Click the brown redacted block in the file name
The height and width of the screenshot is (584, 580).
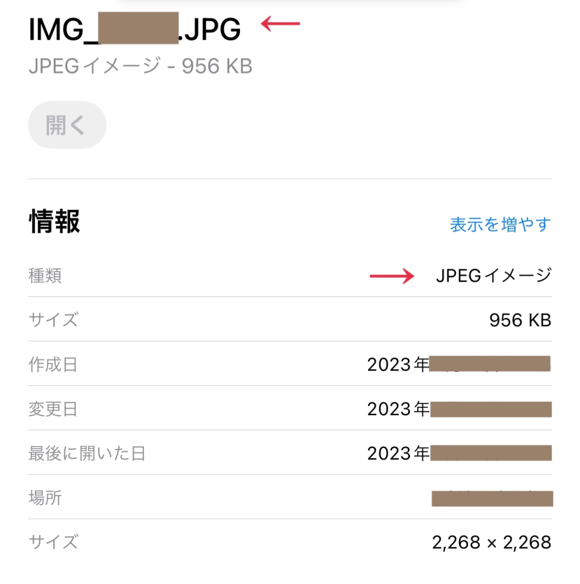click(x=138, y=29)
